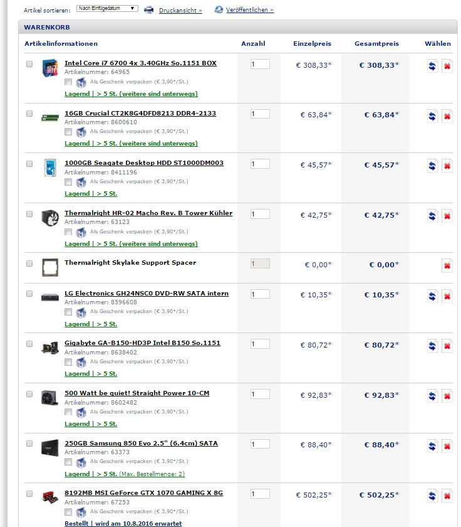This screenshot has width=461, height=527.
Task: Select the Intel Core i7 6700 row checkbox
Action: [29, 64]
